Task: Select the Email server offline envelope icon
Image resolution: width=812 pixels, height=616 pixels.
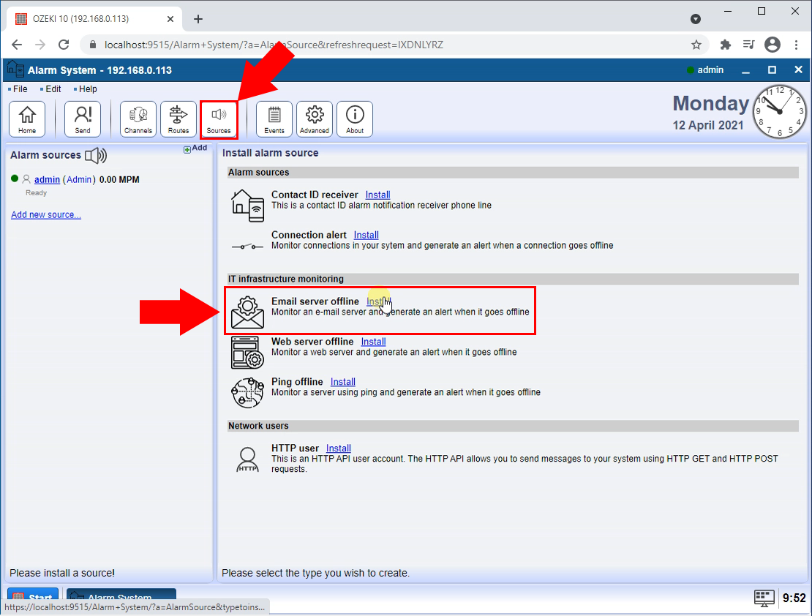Action: [247, 309]
